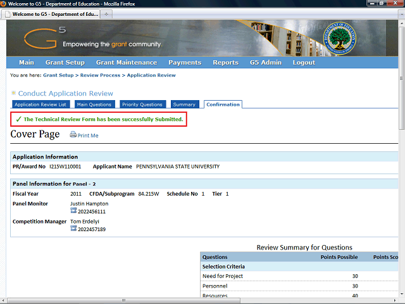
Task: Click the horizontal scrollbar at the bottom
Action: (190, 300)
